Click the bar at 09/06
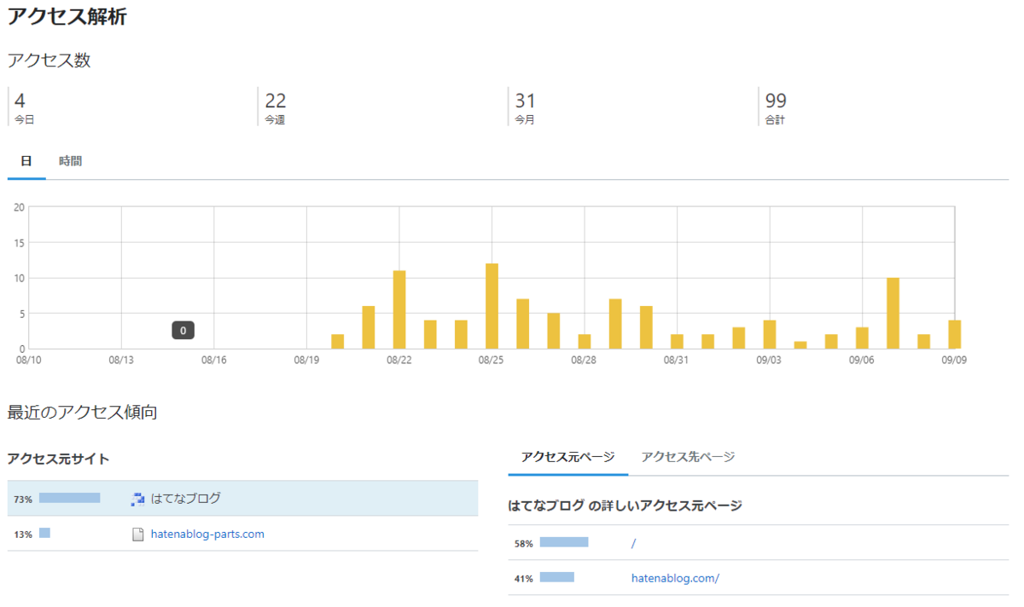Image resolution: width=1024 pixels, height=607 pixels. point(862,338)
